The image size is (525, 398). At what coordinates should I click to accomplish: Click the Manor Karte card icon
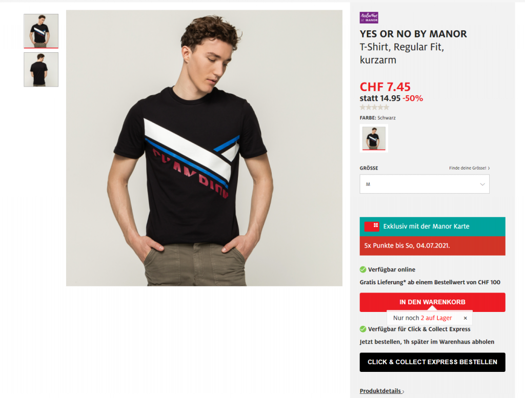pos(372,226)
